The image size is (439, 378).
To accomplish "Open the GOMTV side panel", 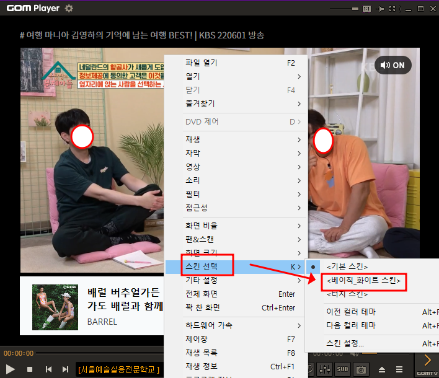I will click(x=427, y=365).
